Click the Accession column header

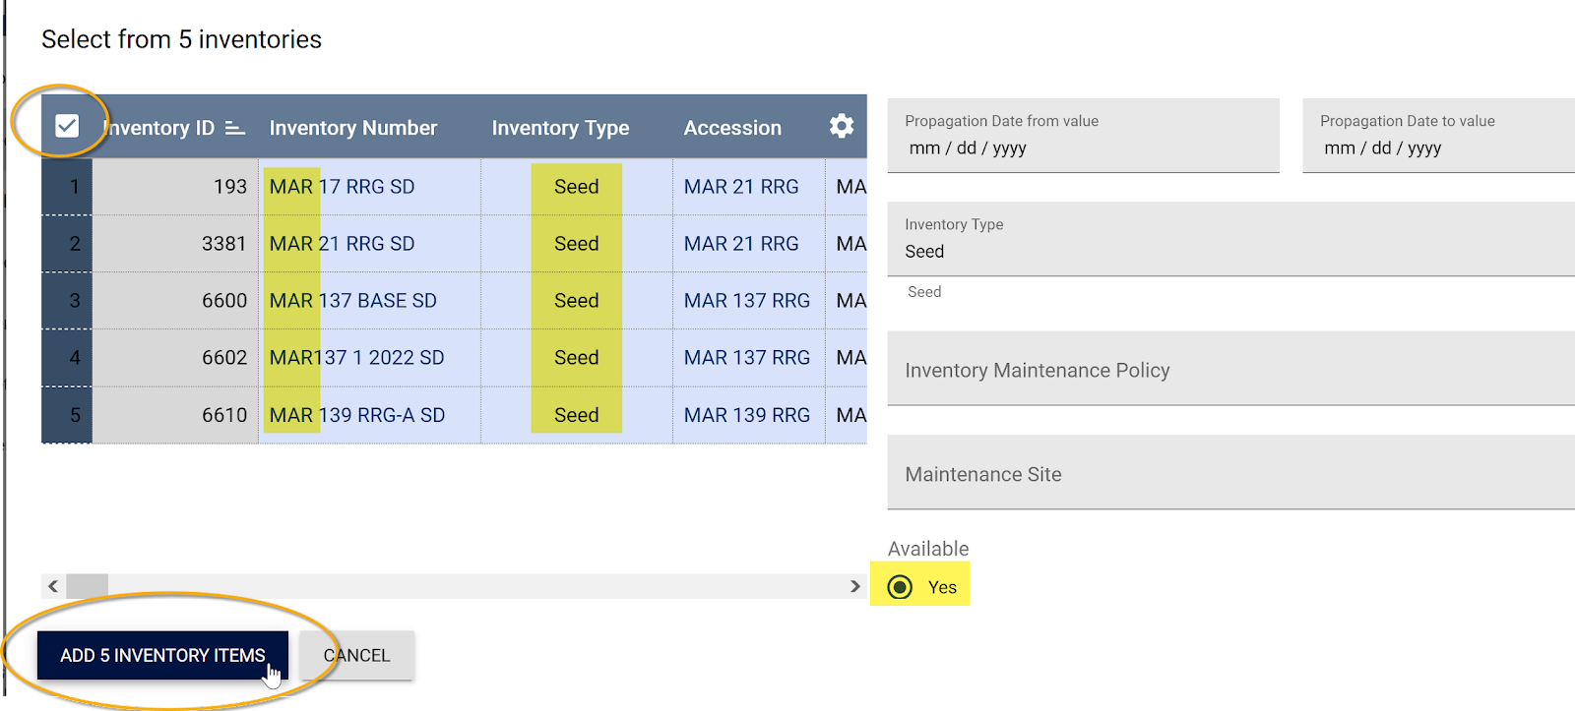point(732,128)
